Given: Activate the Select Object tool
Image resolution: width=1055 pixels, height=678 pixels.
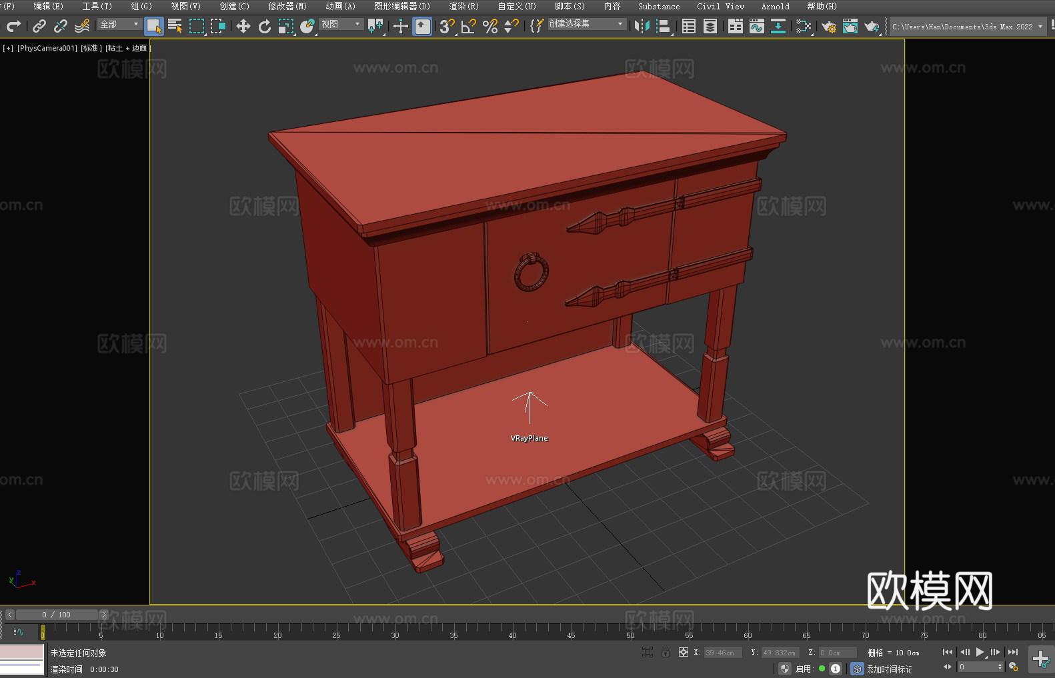Looking at the screenshot, I should [154, 26].
